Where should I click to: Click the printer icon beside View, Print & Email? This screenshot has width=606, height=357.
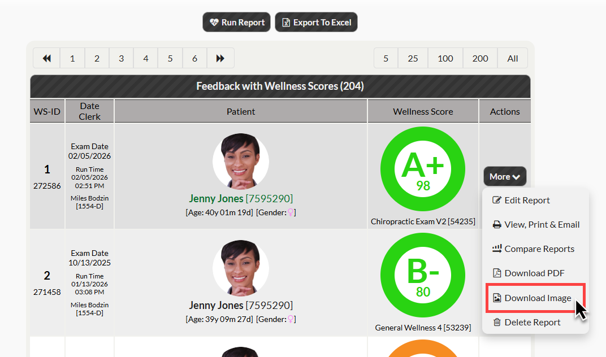point(497,224)
